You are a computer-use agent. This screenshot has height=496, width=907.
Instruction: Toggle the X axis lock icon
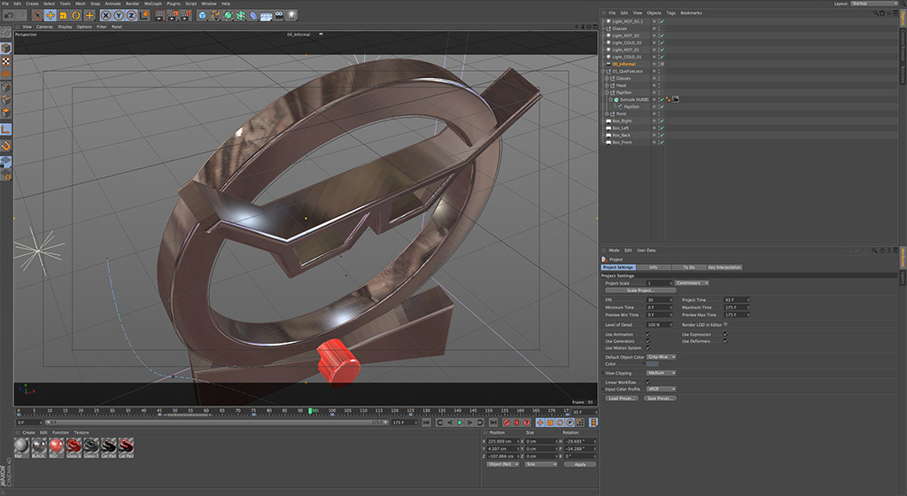pyautogui.click(x=106, y=15)
